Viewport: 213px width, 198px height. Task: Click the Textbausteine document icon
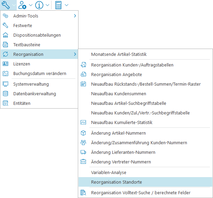click(5, 45)
